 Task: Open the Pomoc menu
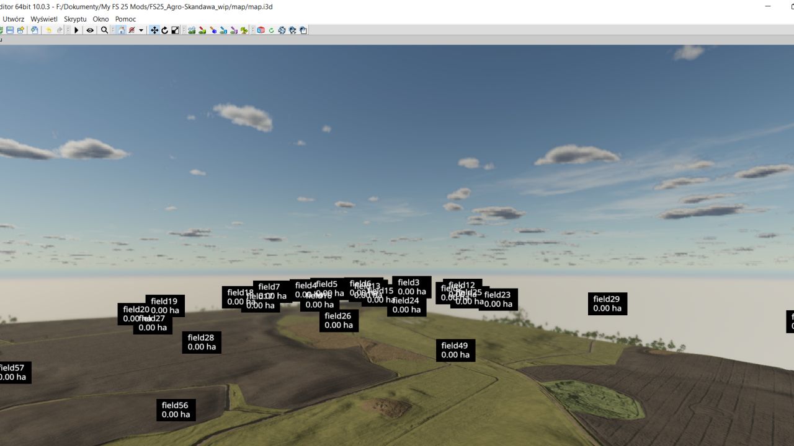click(x=125, y=19)
